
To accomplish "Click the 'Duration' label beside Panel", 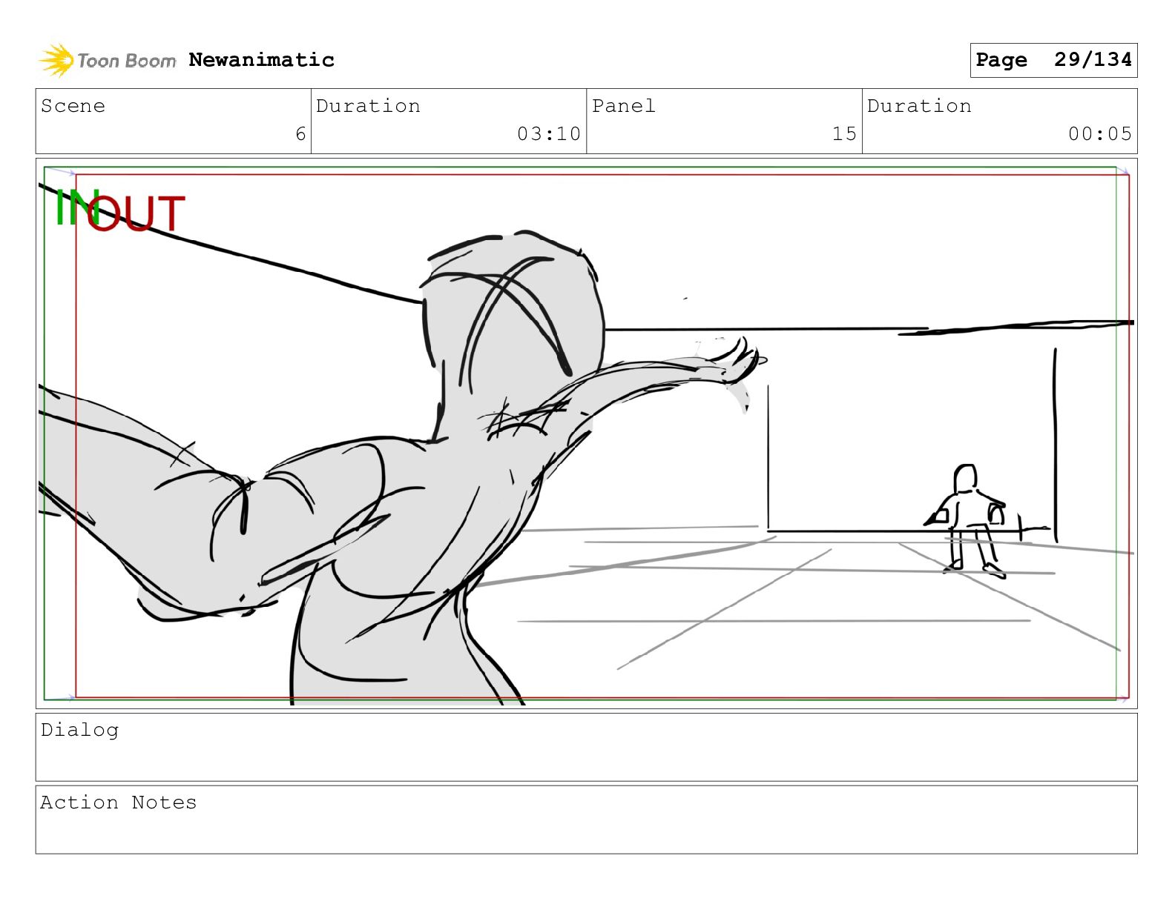I will tap(919, 106).
